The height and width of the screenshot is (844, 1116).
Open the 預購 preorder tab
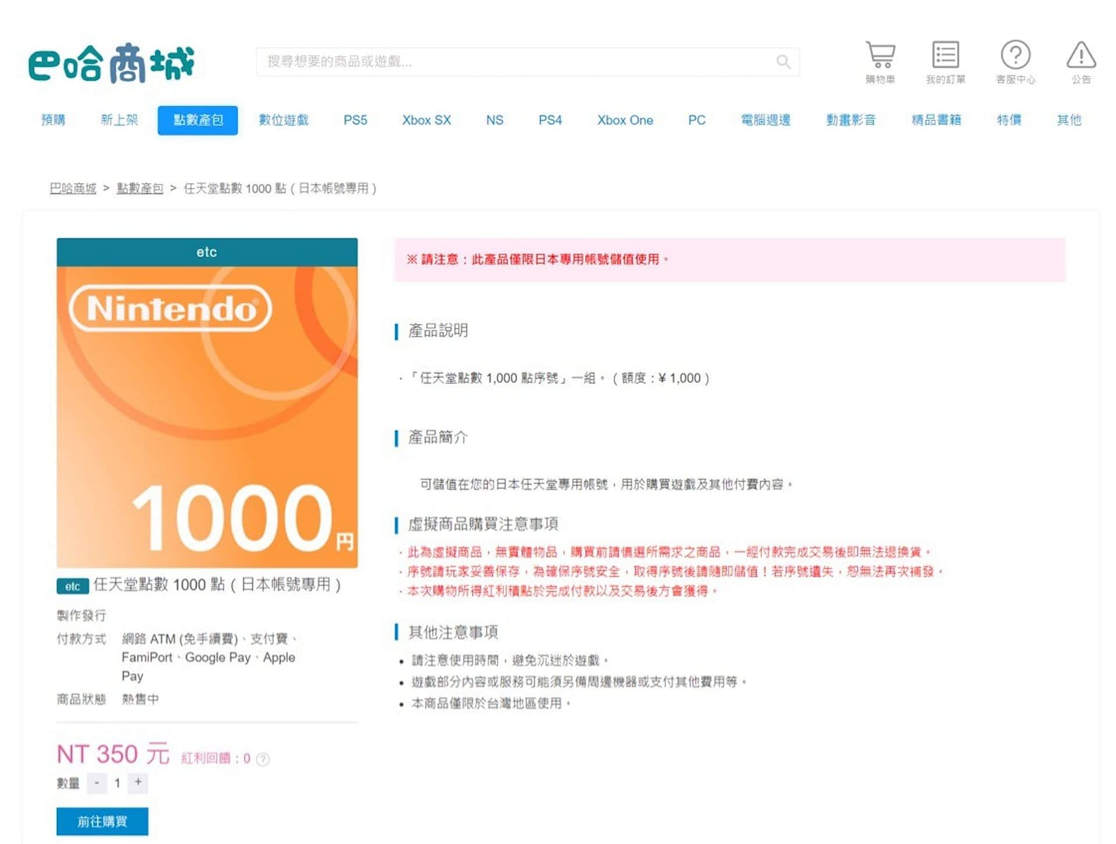pos(53,120)
